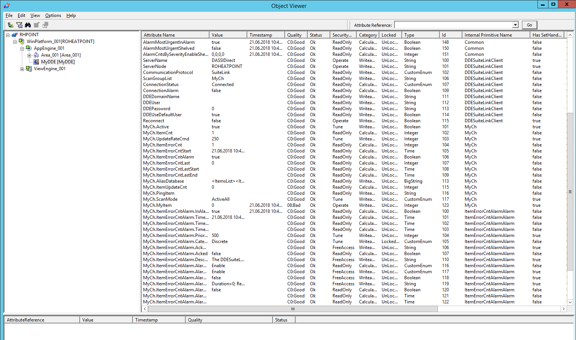Click the AppEngine_001 engine icon

tap(29, 48)
